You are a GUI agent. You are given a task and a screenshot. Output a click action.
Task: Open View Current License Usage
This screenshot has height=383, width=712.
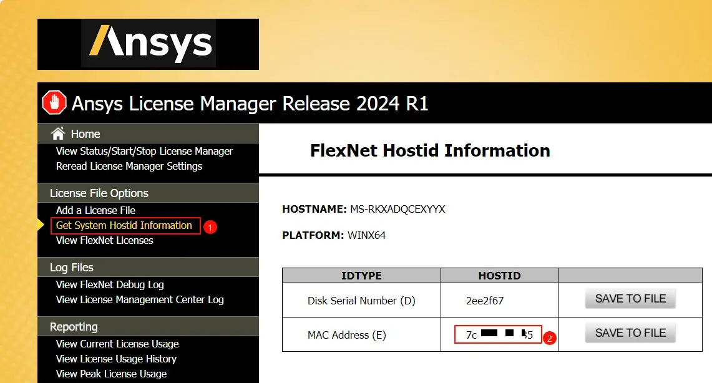117,344
